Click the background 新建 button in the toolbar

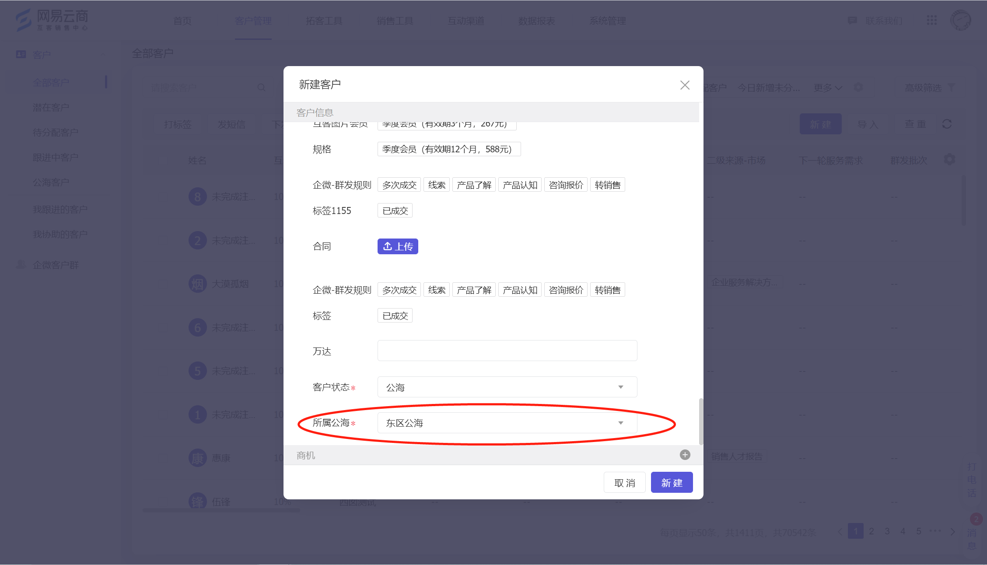coord(820,124)
